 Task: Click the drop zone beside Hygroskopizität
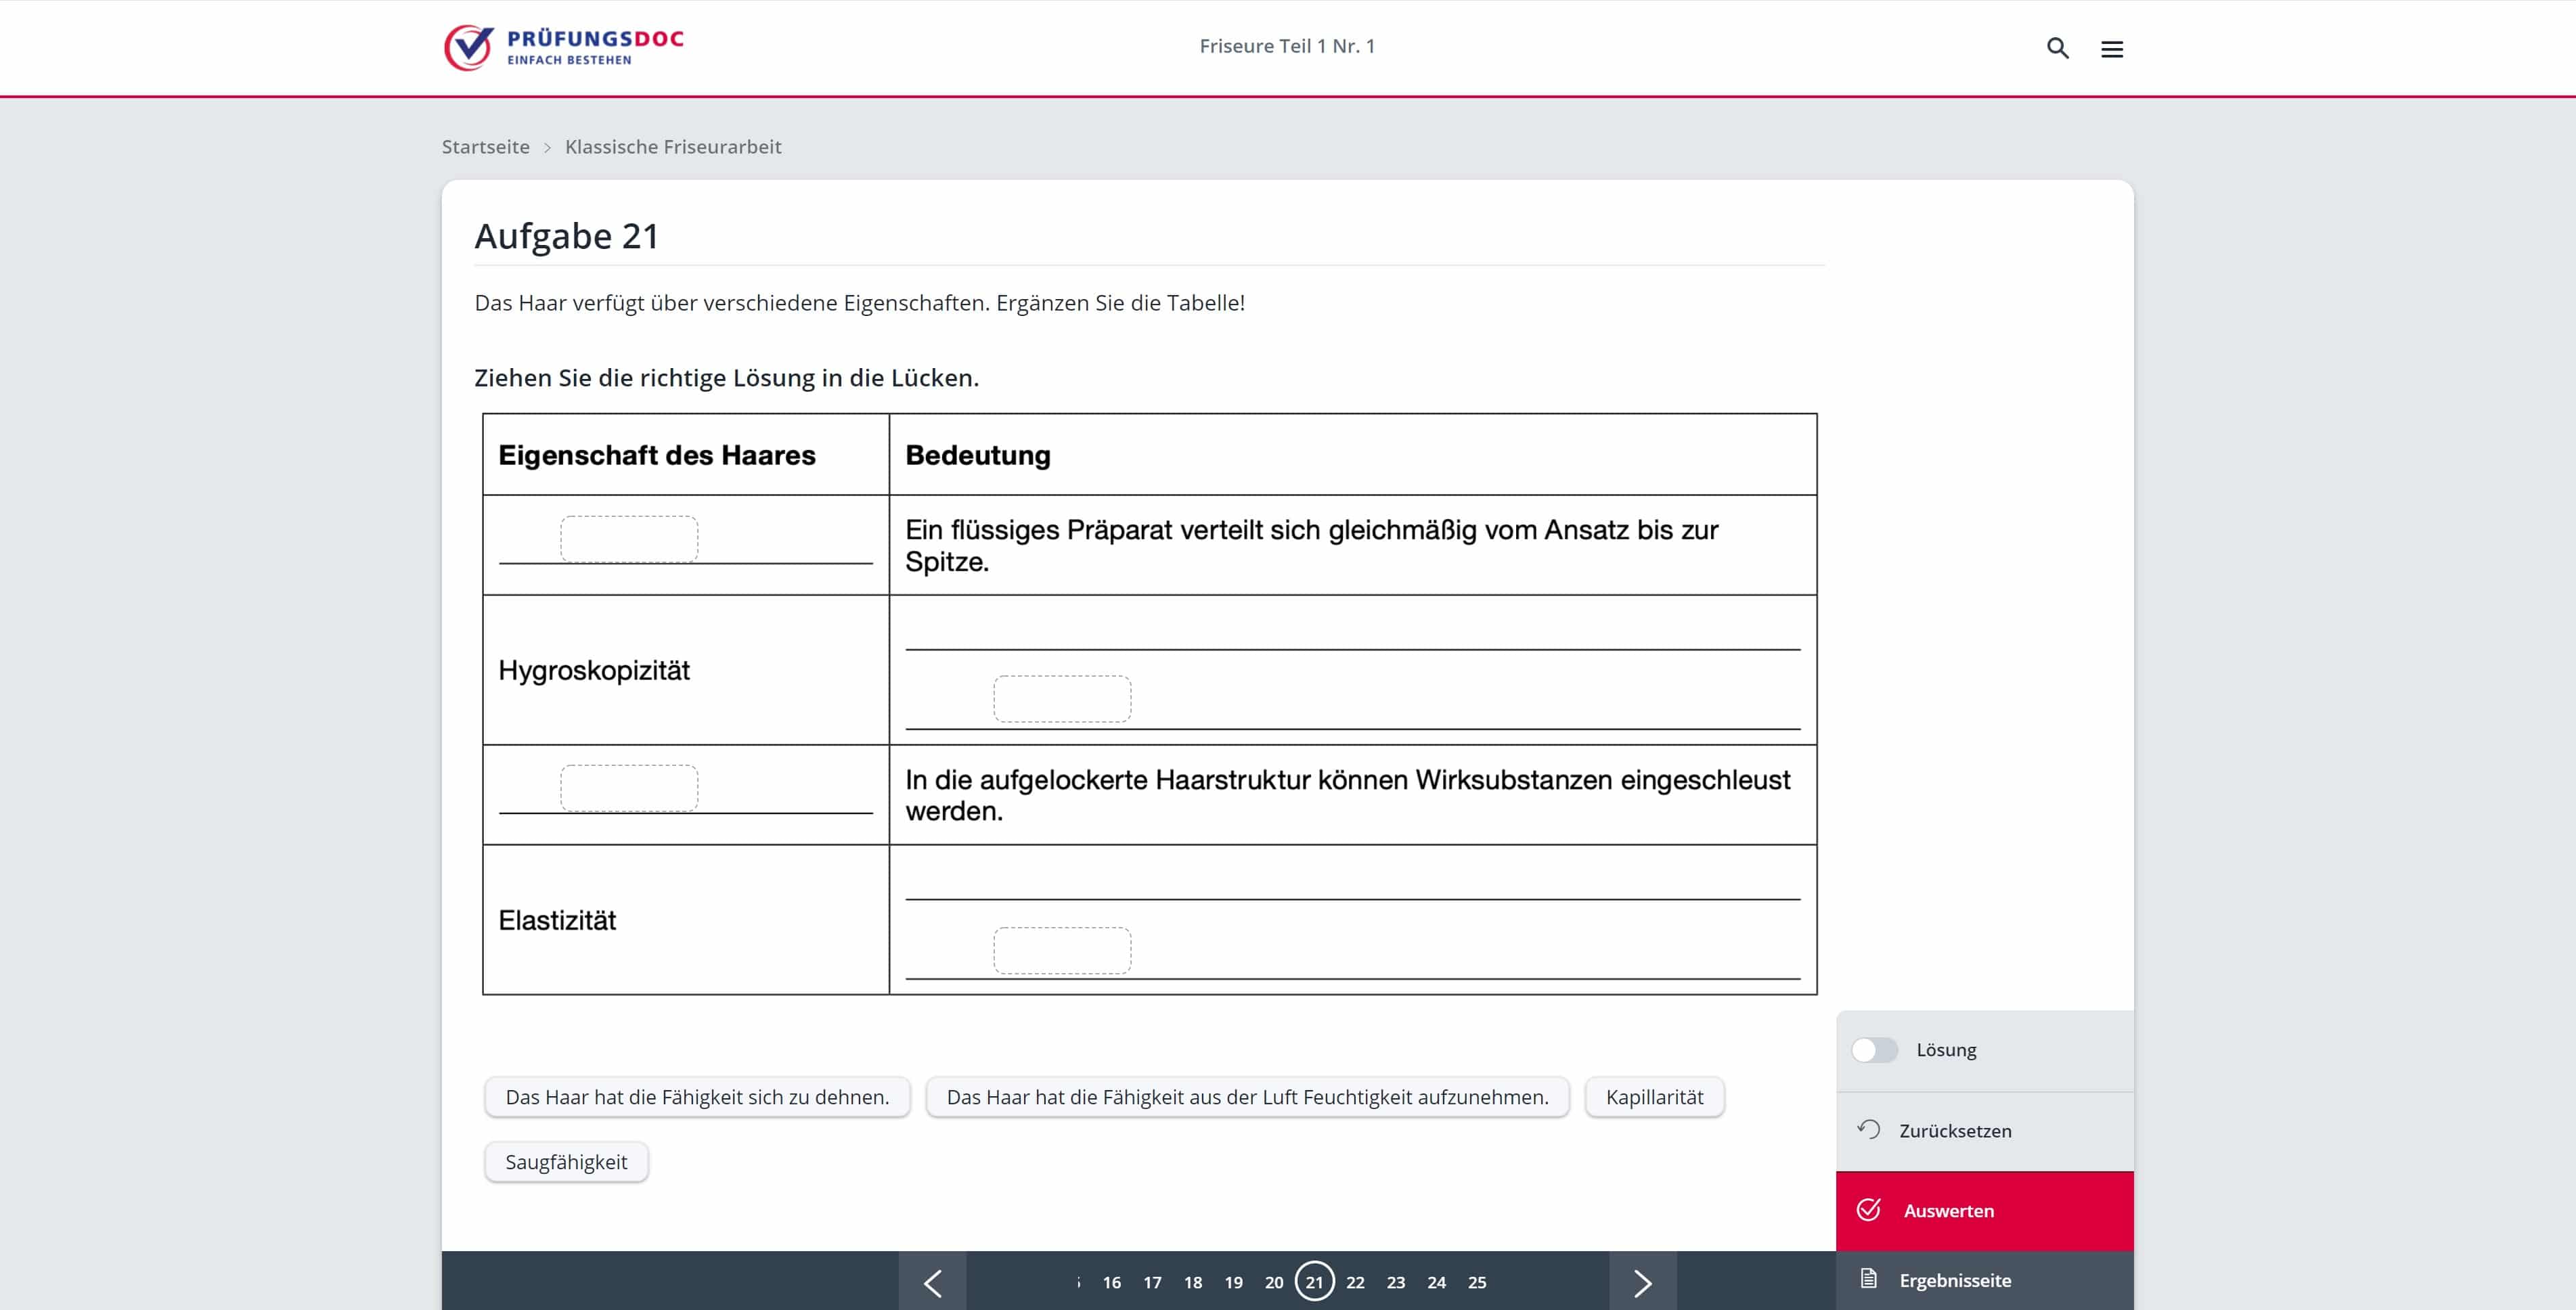1062,699
